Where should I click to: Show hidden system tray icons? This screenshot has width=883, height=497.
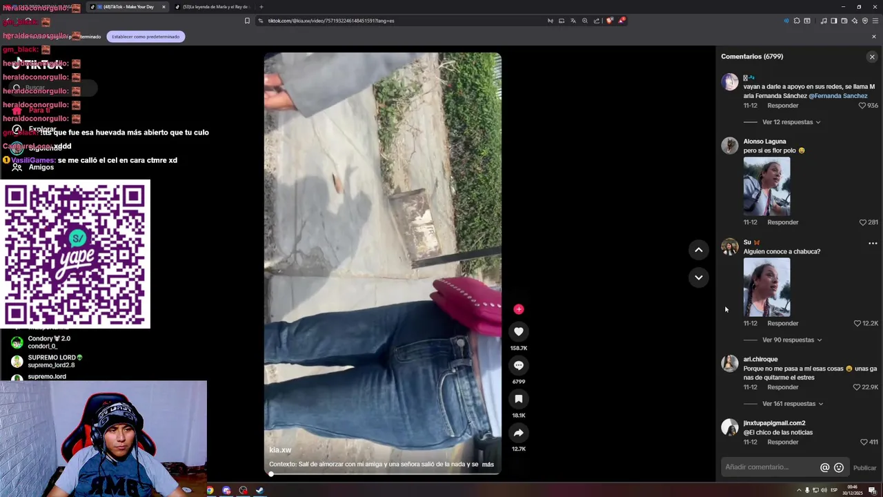[x=799, y=490]
